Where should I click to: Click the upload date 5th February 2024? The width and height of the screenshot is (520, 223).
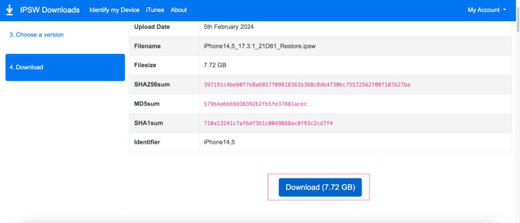[229, 27]
